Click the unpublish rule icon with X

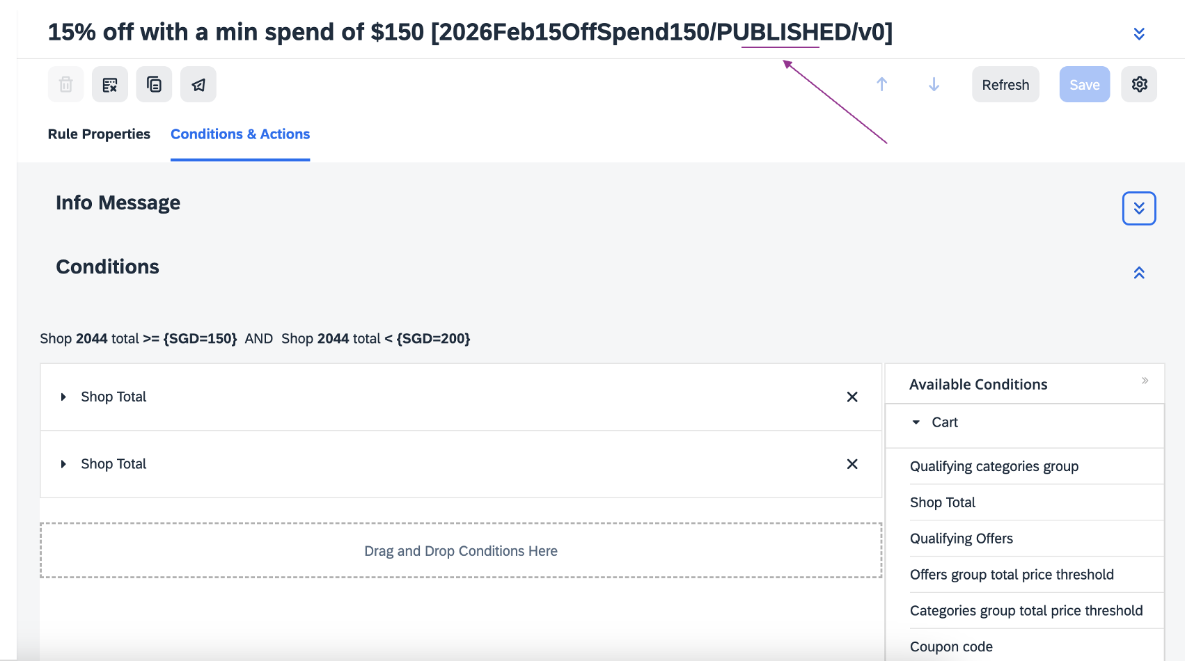[x=110, y=85]
